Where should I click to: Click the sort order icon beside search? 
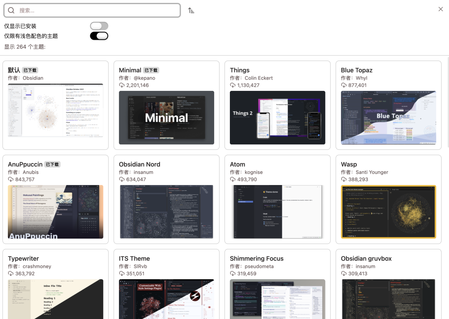tap(191, 10)
